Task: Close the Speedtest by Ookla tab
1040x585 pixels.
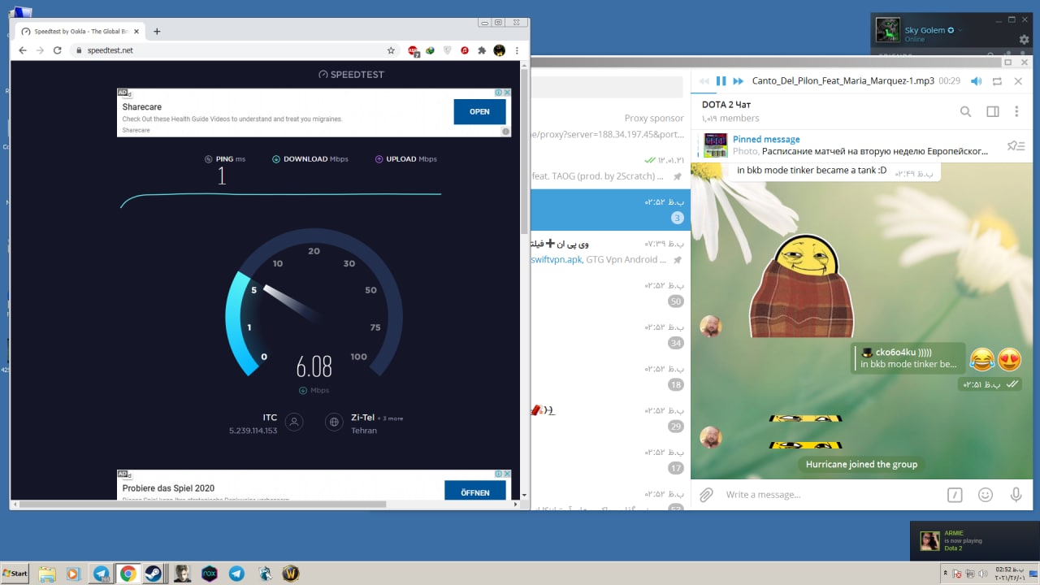Action: pos(136,32)
